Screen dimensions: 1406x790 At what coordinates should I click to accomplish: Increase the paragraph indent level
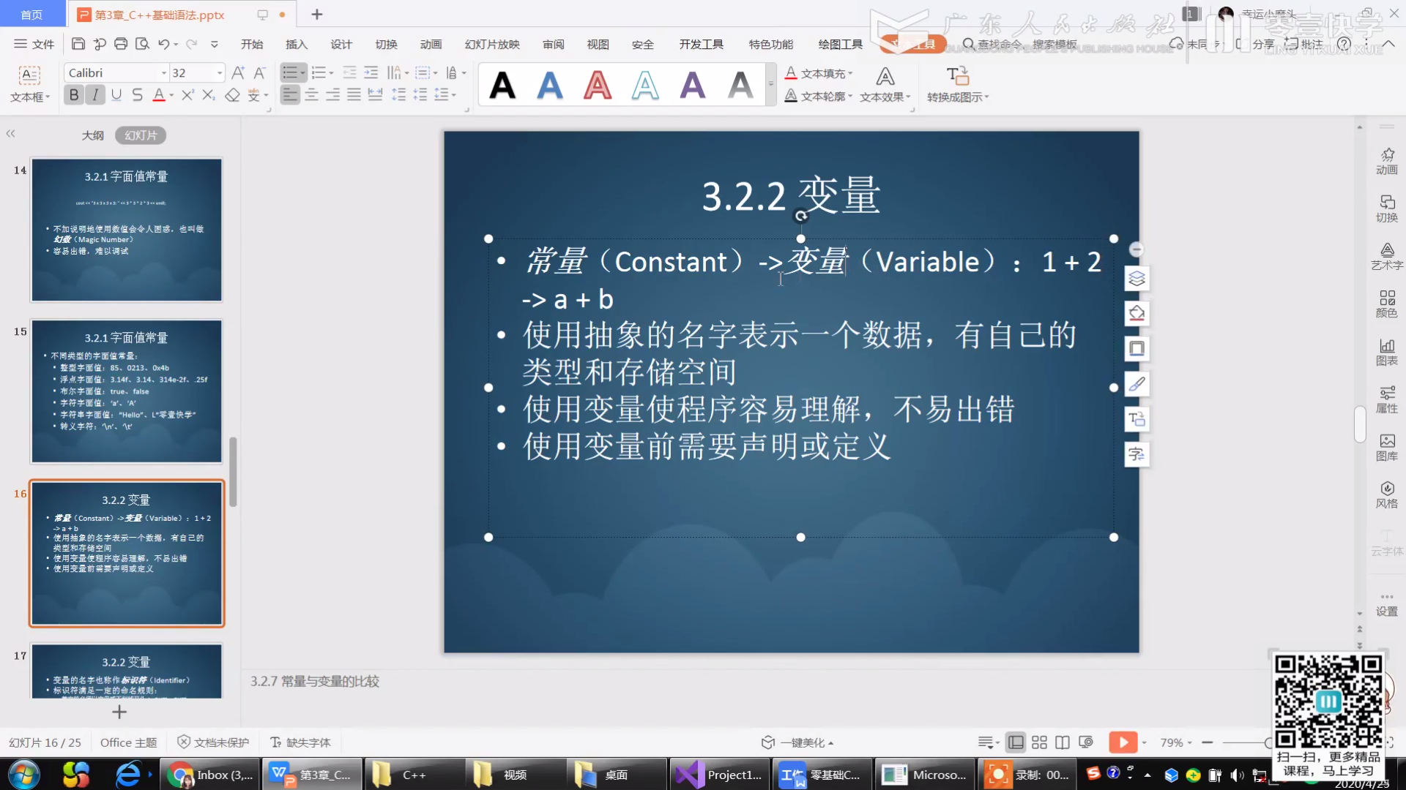click(x=371, y=72)
